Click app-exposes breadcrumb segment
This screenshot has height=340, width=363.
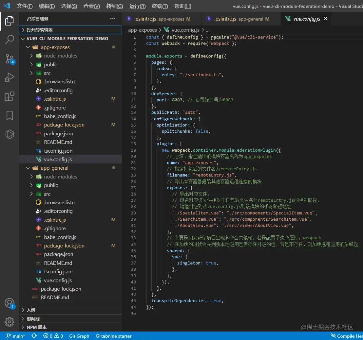pos(143,30)
